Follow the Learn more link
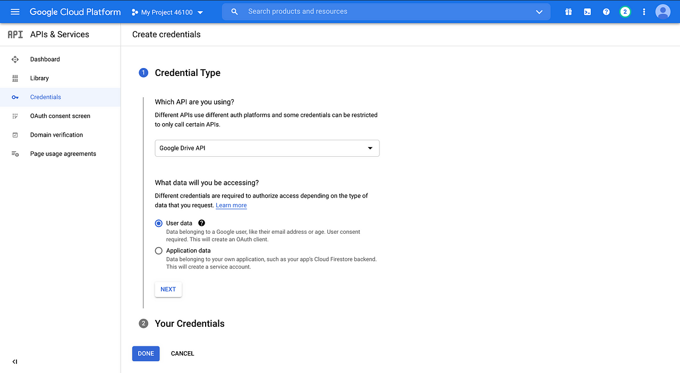Viewport: 680px width, 373px height. [231, 205]
